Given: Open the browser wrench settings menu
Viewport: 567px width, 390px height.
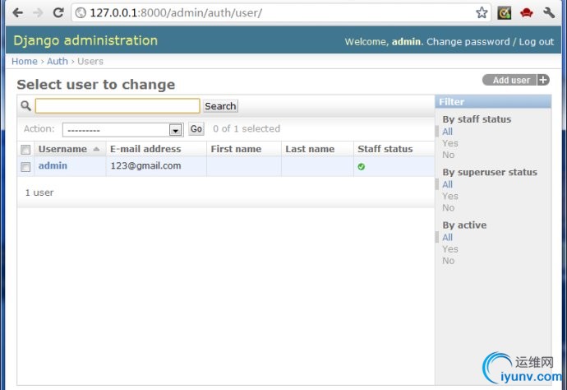Looking at the screenshot, I should [x=549, y=13].
